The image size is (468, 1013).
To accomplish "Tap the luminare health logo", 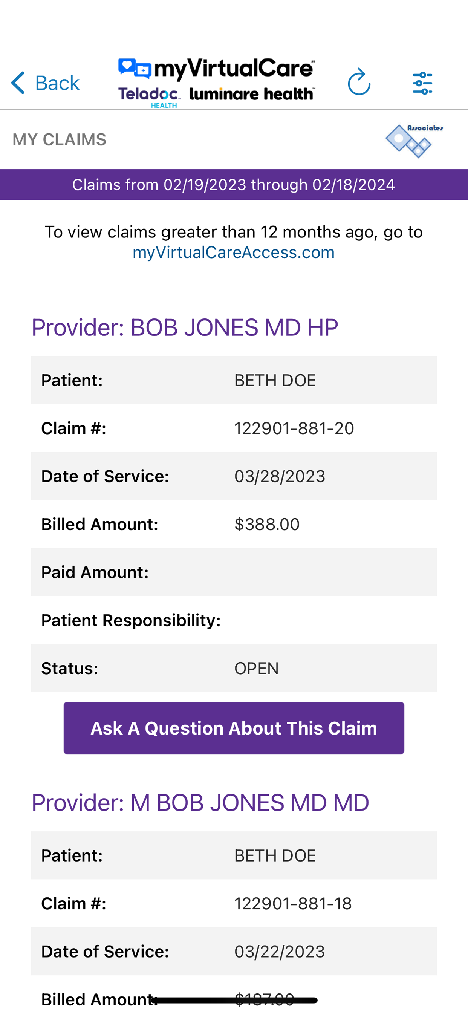I will (x=252, y=93).
